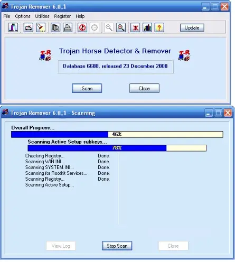This screenshot has width=235, height=262.
Task: Click the left T-R logo in main window
Action: (45, 55)
